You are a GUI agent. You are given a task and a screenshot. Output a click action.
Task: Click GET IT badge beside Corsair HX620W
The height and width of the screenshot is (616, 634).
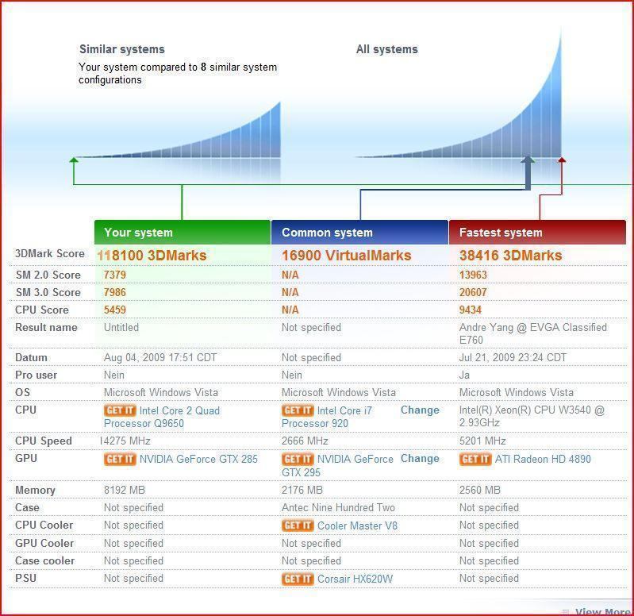(298, 579)
